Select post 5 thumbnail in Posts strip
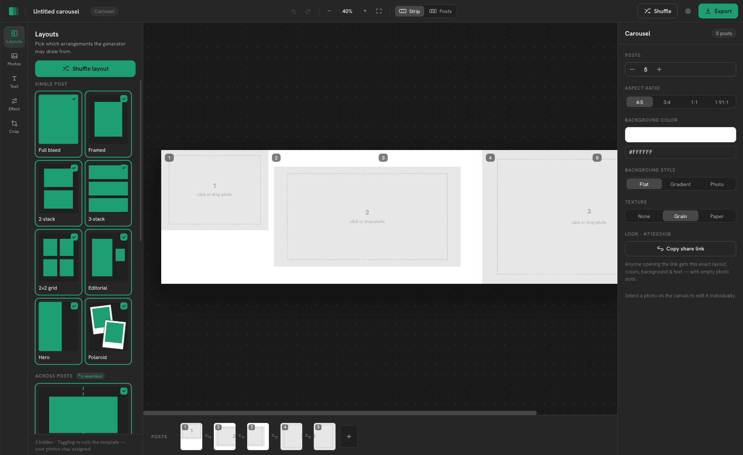 click(x=325, y=437)
